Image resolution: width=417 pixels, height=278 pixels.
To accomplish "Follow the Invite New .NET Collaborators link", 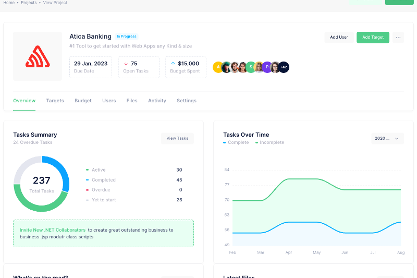I will (x=52, y=229).
